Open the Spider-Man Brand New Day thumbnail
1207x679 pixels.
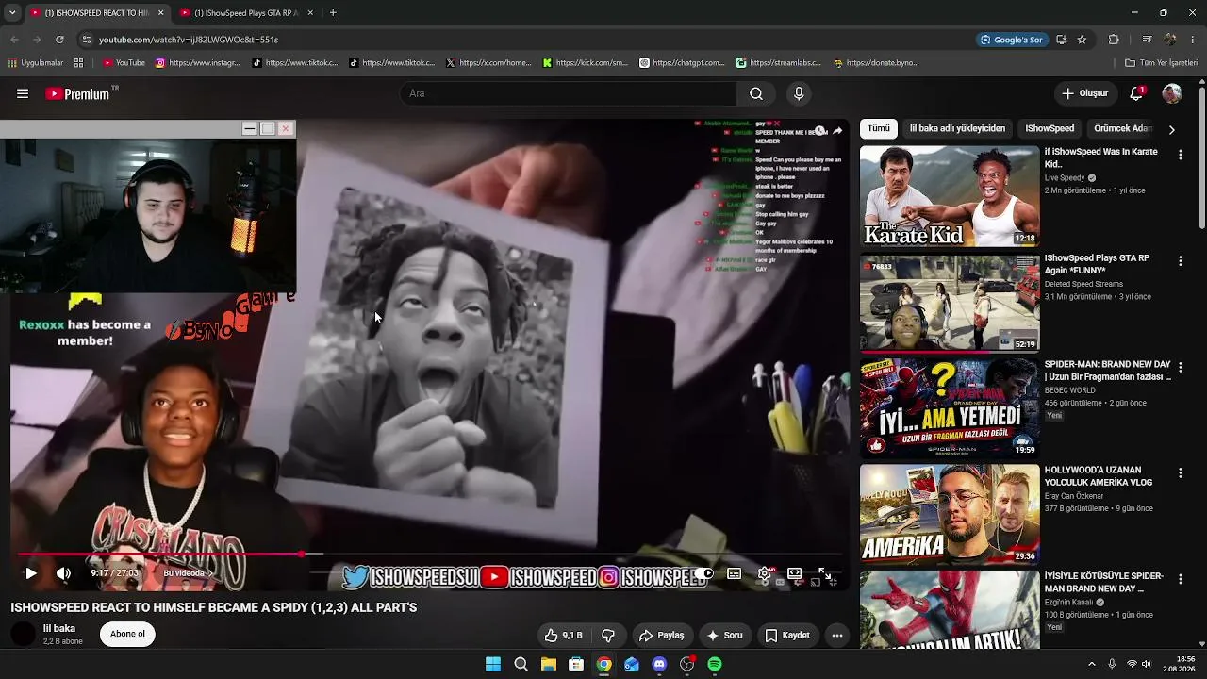pos(950,408)
